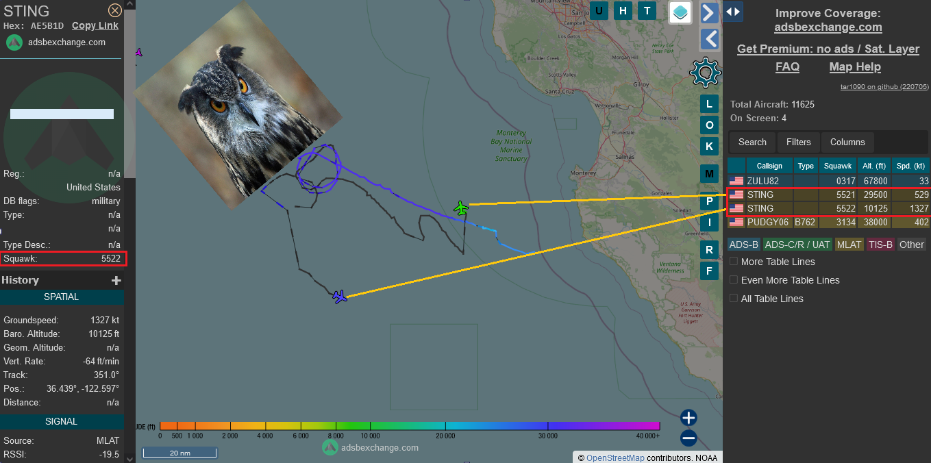The image size is (931, 463).
Task: Click the MLAT legend label
Action: (x=849, y=245)
